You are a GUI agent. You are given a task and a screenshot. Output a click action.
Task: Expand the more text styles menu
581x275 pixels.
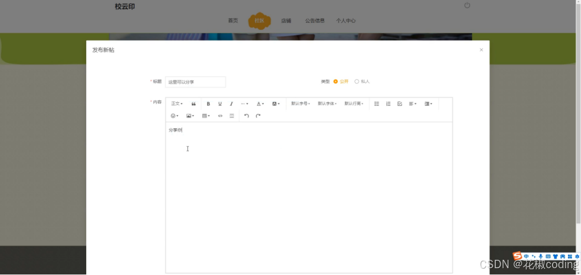[245, 104]
